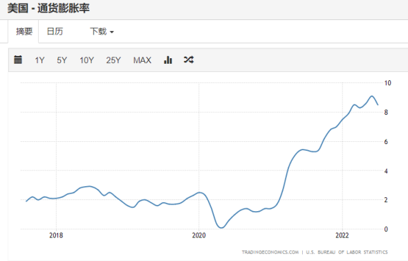Switch to the 日历 tab
408x261 pixels.
(x=55, y=32)
